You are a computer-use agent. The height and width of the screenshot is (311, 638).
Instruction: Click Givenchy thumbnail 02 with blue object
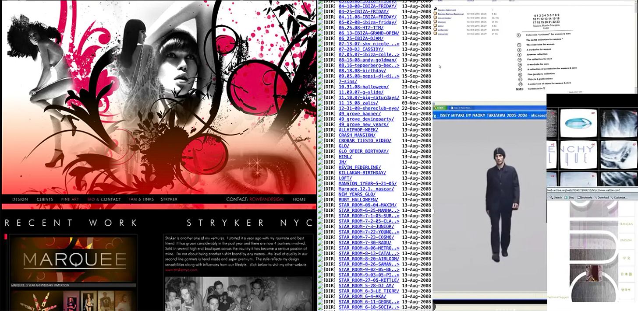tap(578, 124)
